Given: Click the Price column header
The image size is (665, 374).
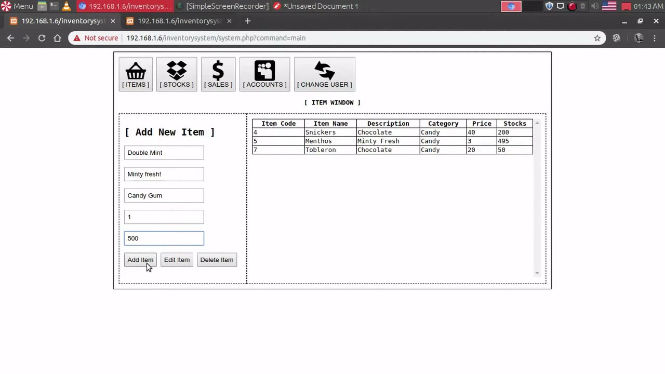Looking at the screenshot, I should pyautogui.click(x=482, y=124).
